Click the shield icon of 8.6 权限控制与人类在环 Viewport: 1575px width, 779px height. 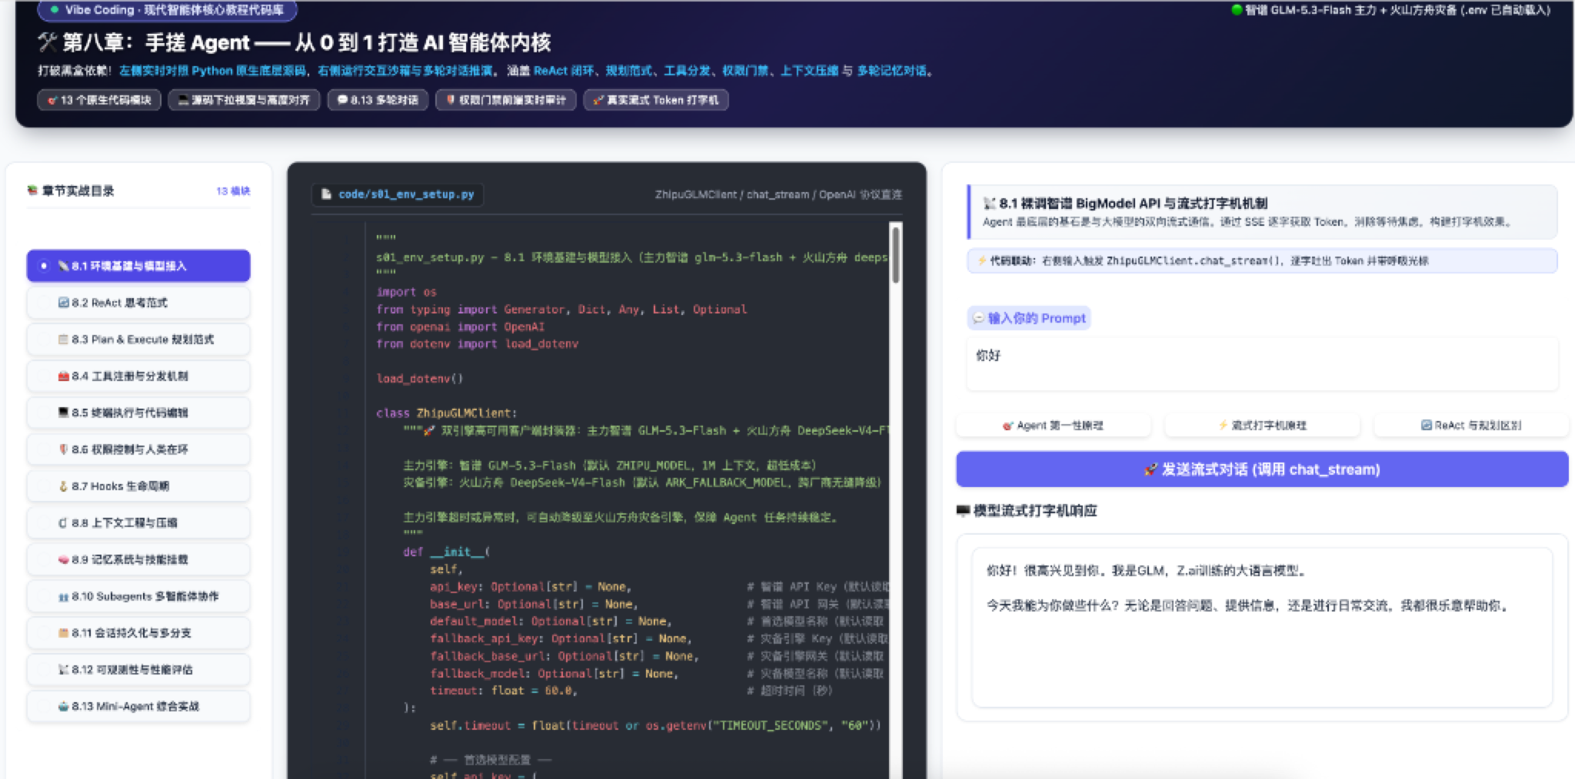(x=64, y=449)
